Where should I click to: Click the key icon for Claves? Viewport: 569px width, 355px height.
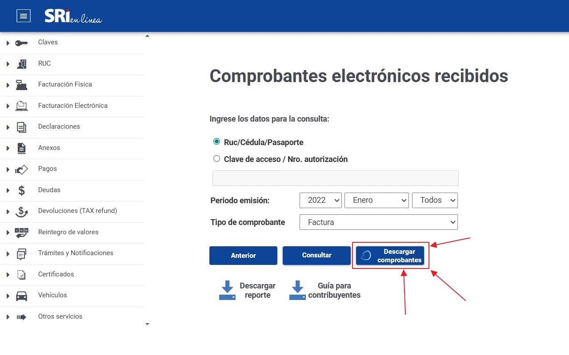click(21, 43)
